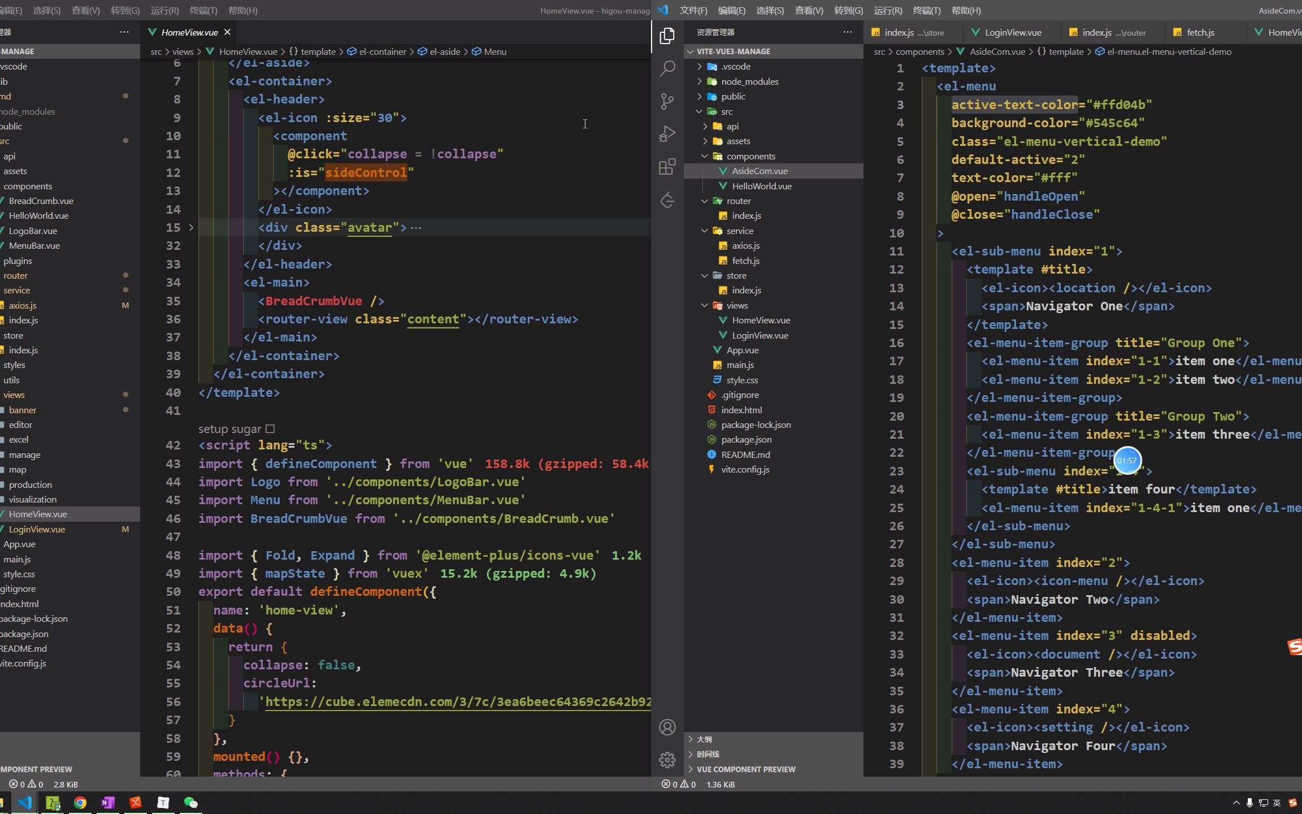Open Source Control view in activity bar

coord(667,102)
